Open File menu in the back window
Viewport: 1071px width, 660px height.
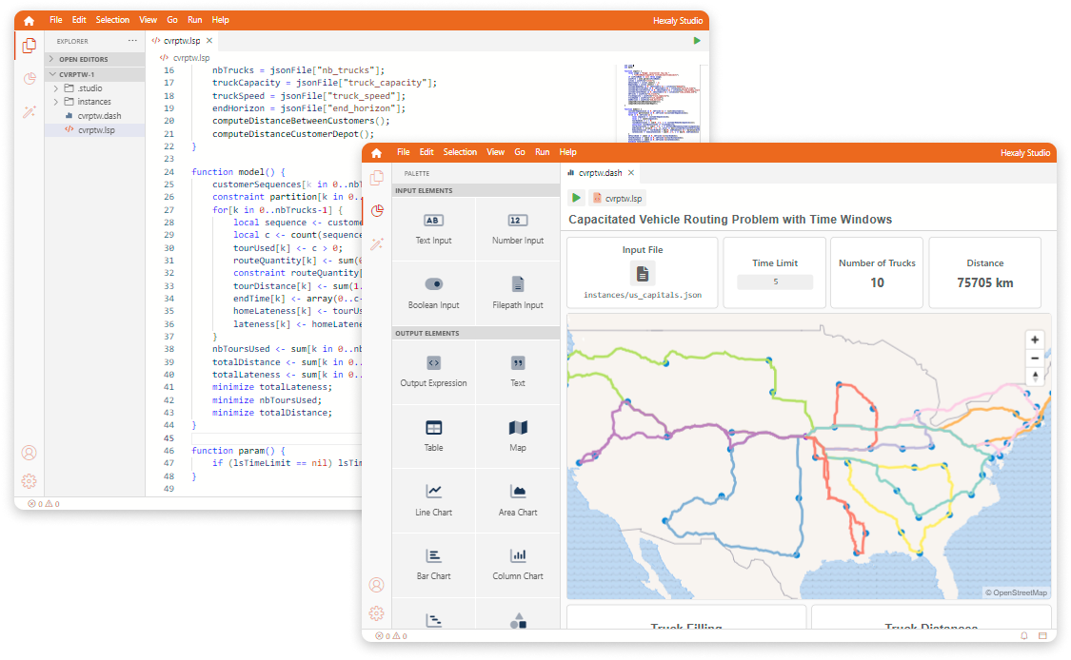click(56, 20)
